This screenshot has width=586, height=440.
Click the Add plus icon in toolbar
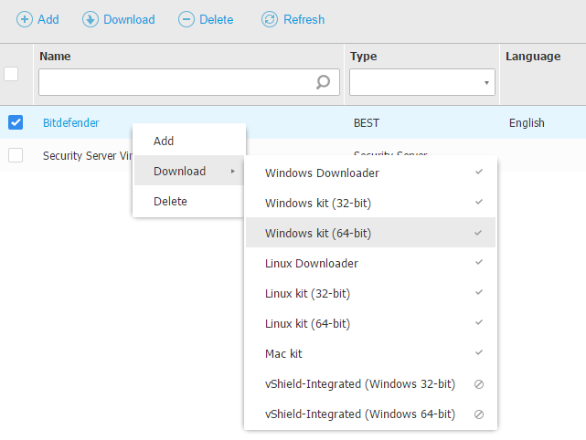(x=25, y=19)
